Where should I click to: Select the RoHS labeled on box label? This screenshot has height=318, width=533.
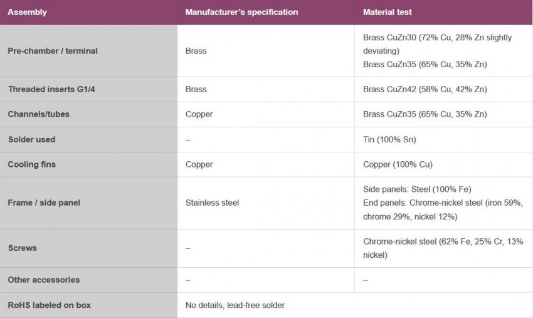tap(49, 305)
